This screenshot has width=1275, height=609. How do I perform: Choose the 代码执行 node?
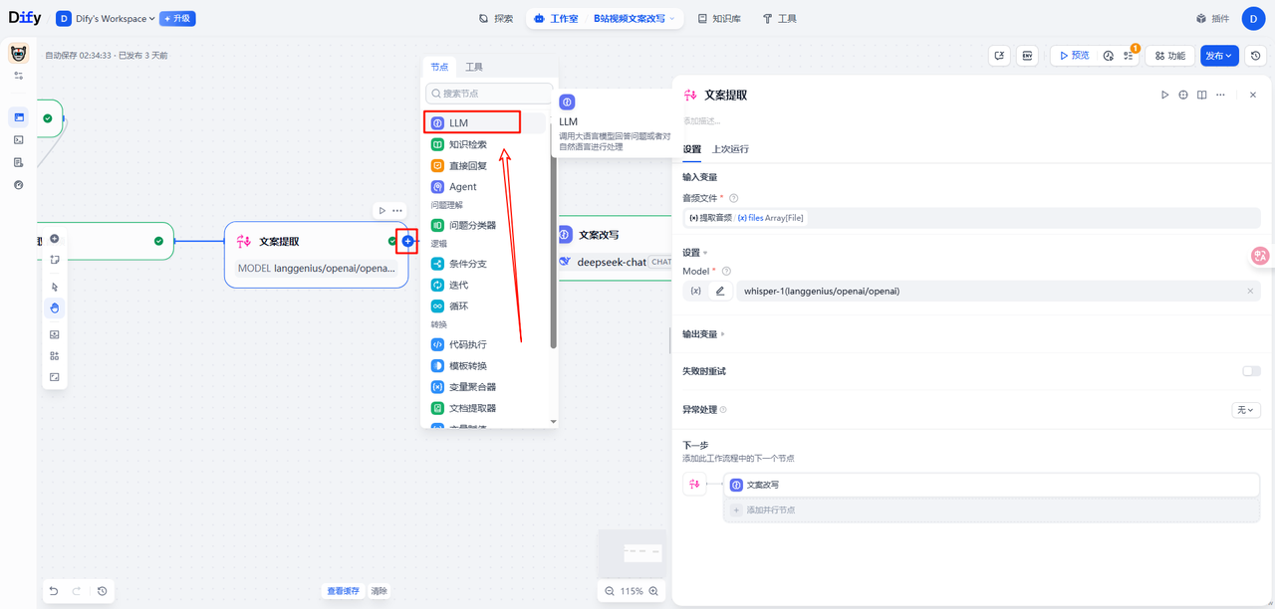click(x=467, y=344)
